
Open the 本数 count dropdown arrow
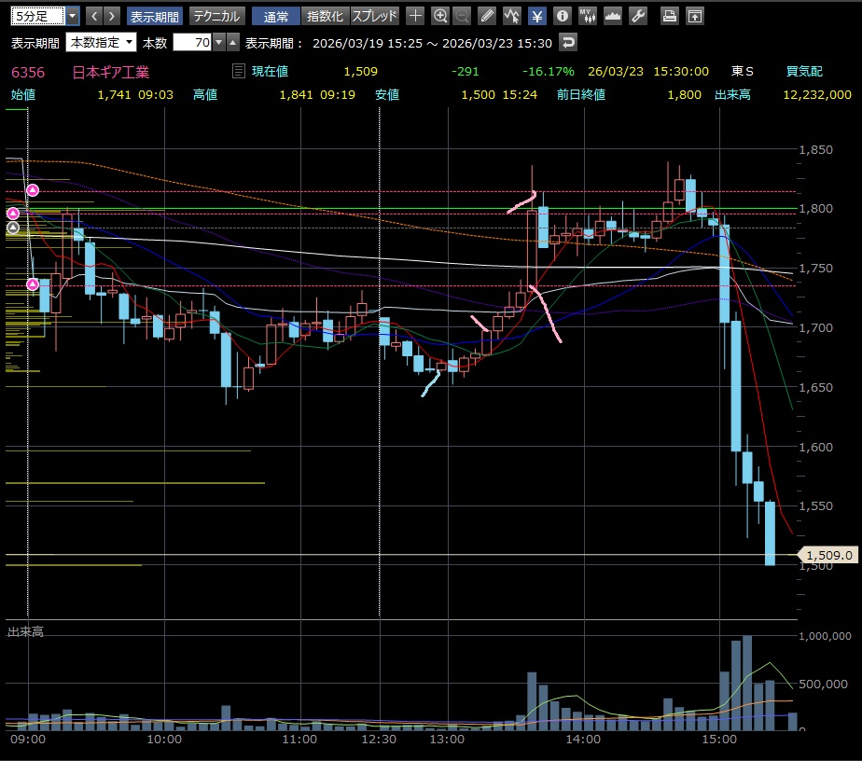pos(218,42)
